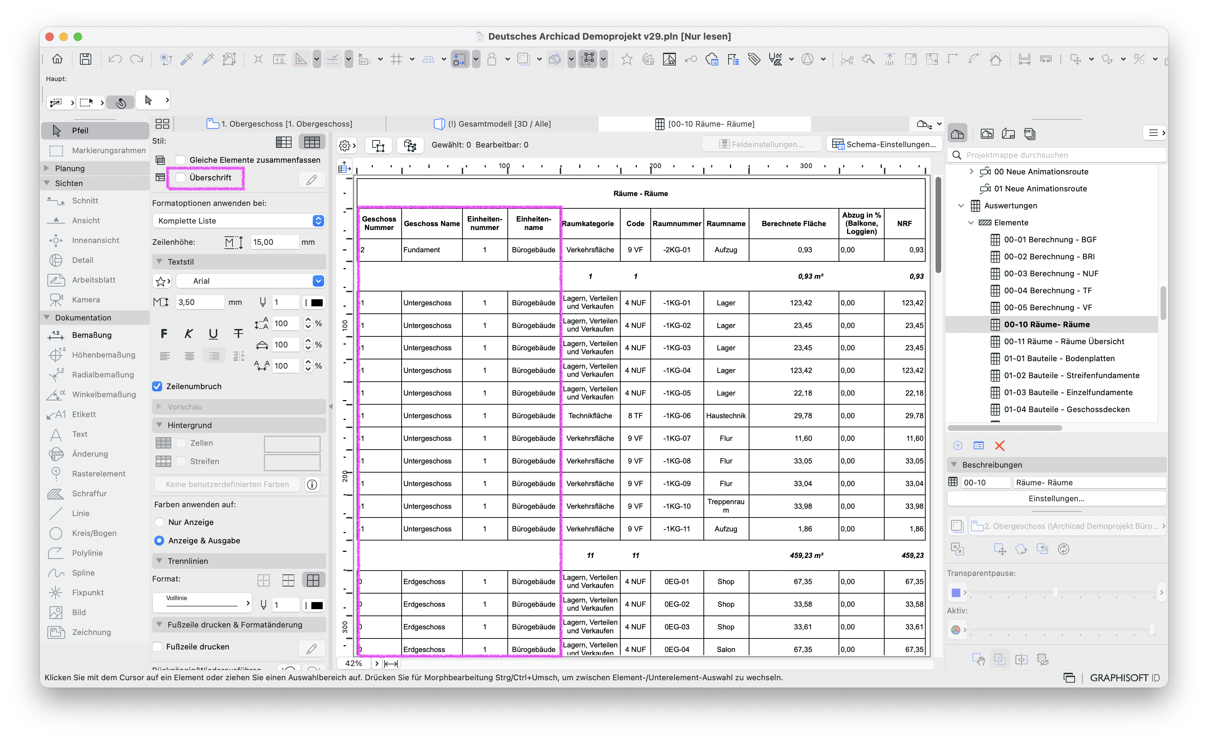Select the Pfeil arrow tool
This screenshot has width=1208, height=740.
coord(95,131)
